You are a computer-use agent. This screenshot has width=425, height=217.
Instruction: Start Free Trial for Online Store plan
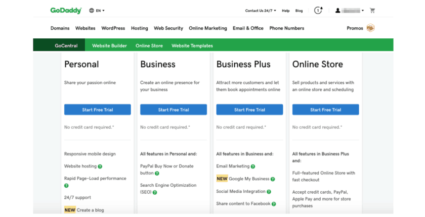[x=325, y=110]
